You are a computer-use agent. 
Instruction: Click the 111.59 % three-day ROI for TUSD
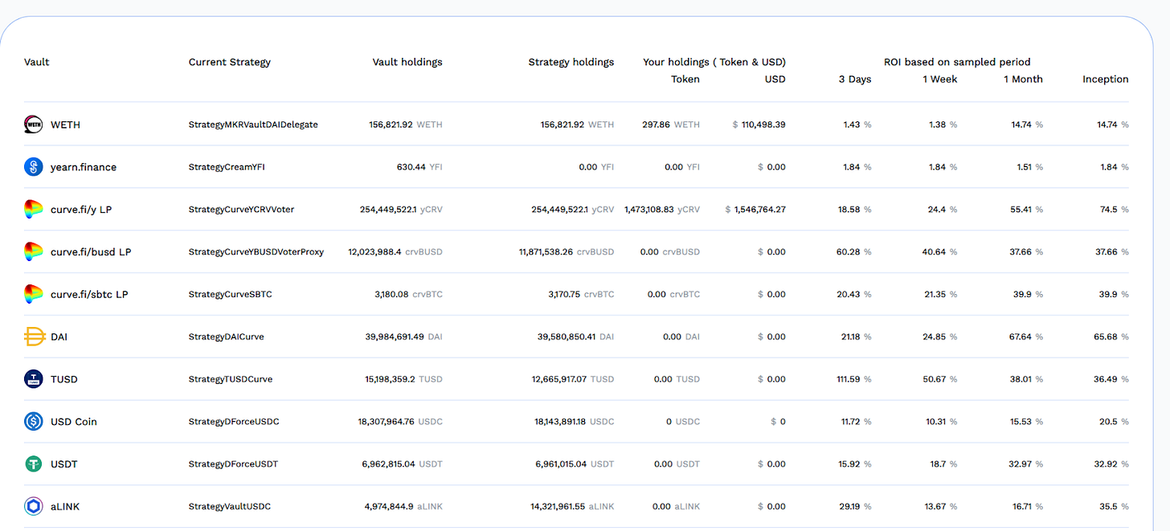tap(854, 379)
